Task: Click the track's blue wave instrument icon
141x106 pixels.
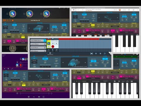Action: tap(48, 43)
